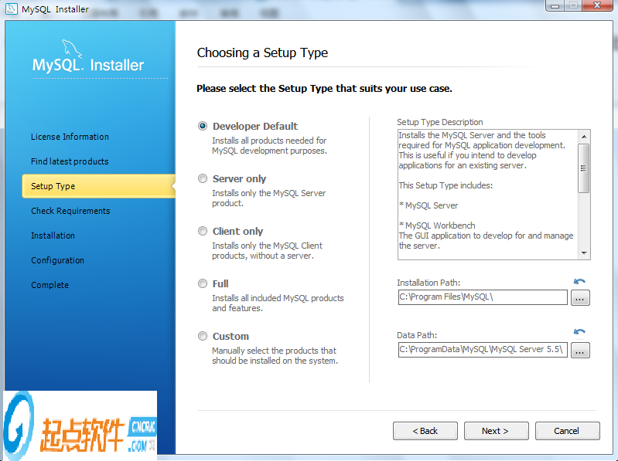Cancel the MySQL installation

coord(567,431)
